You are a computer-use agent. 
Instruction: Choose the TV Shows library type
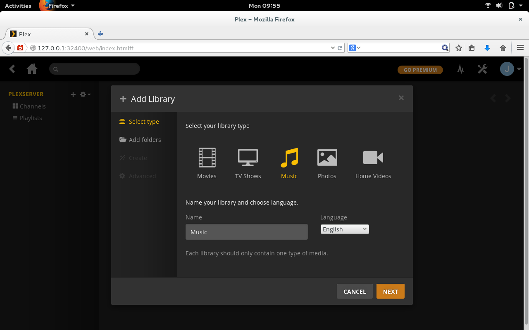[248, 163]
